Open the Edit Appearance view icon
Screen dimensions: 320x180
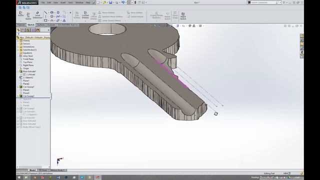tap(190, 25)
